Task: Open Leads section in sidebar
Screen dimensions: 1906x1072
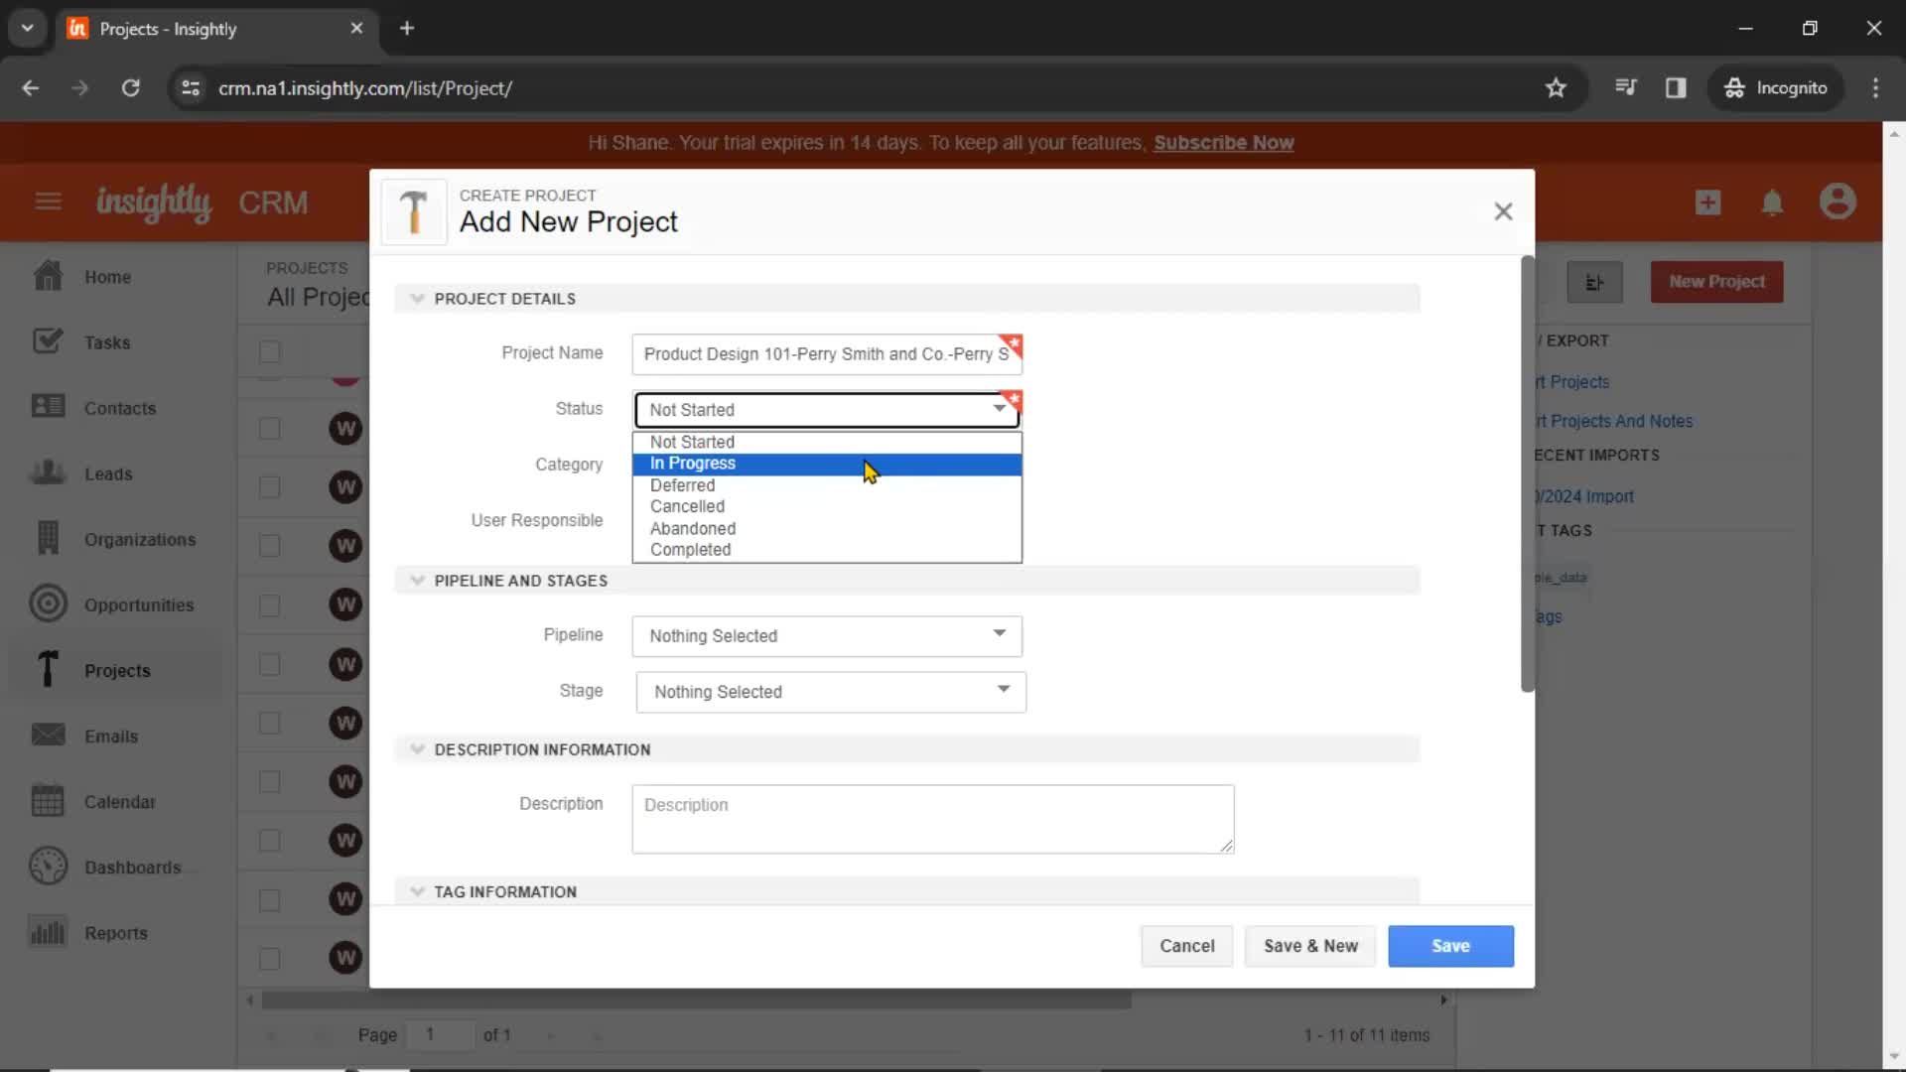Action: coord(108,473)
